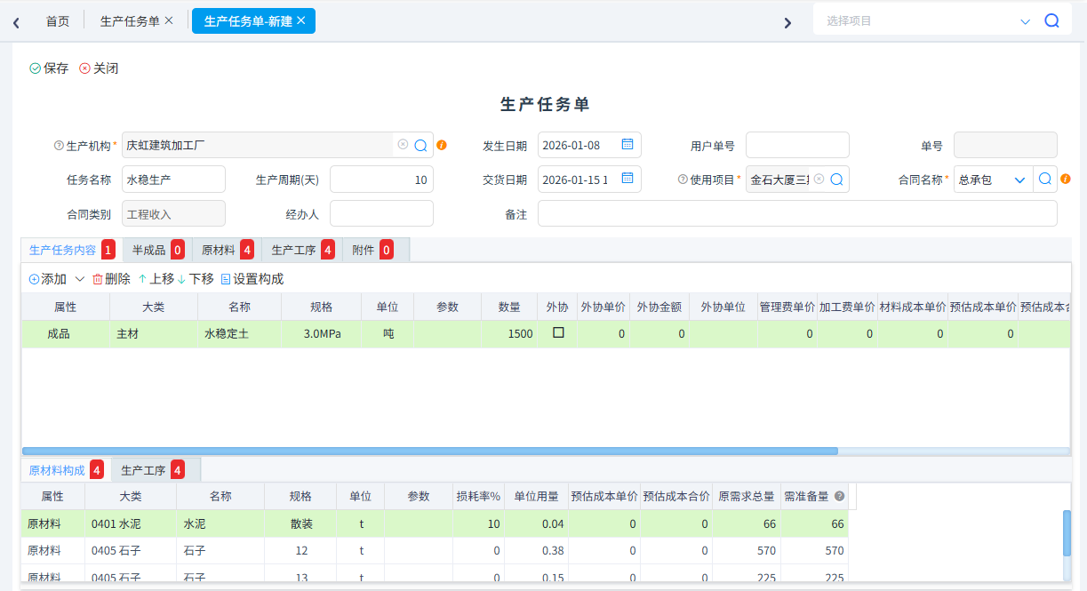1087x591 pixels.
Task: Expand the 选择项目 dropdown at top
Action: (1025, 21)
